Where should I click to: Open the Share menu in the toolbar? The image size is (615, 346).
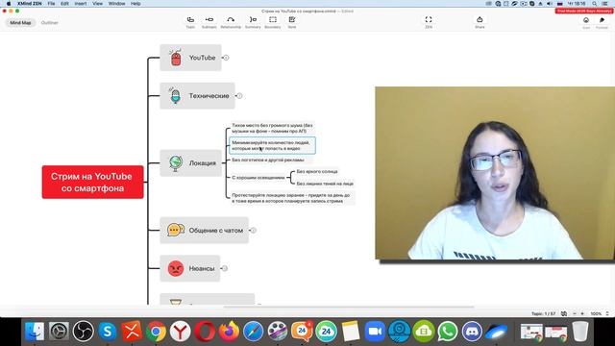(480, 22)
